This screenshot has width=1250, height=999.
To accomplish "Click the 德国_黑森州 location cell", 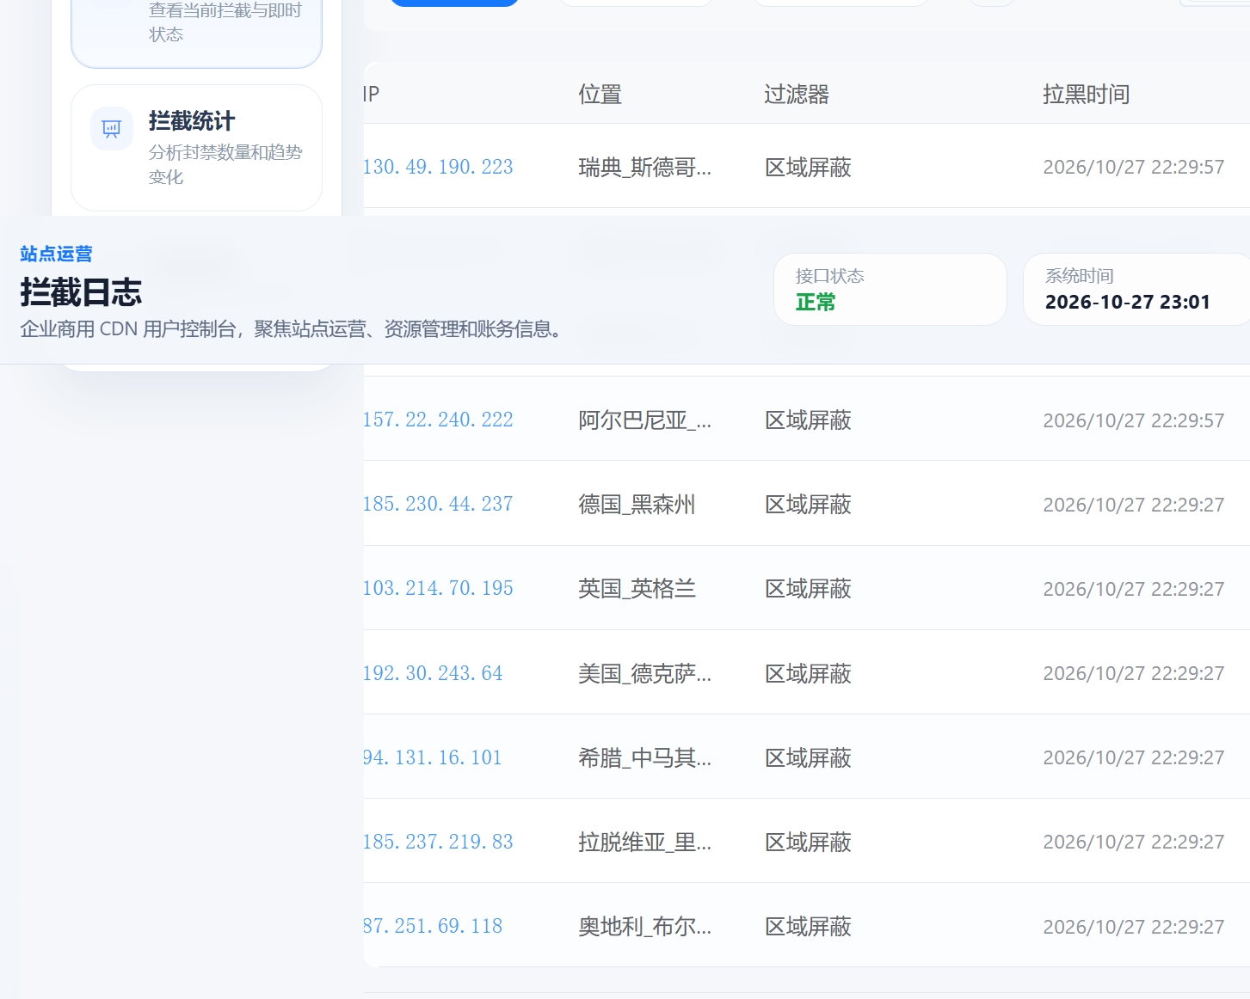I will [x=637, y=504].
